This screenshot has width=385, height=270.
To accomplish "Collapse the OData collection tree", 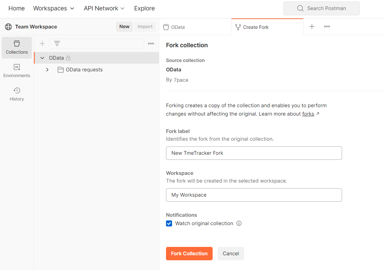I will click(x=42, y=58).
